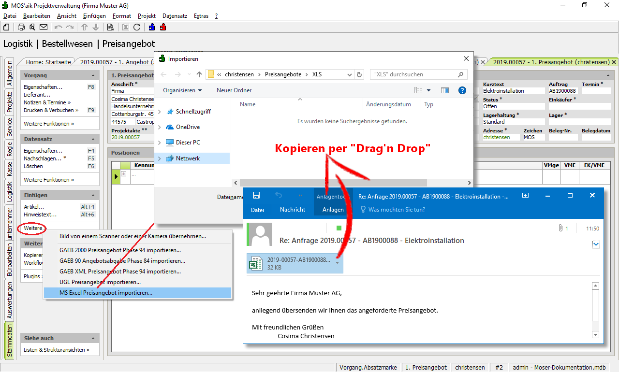Click help icon in Importieren dialog

[462, 90]
